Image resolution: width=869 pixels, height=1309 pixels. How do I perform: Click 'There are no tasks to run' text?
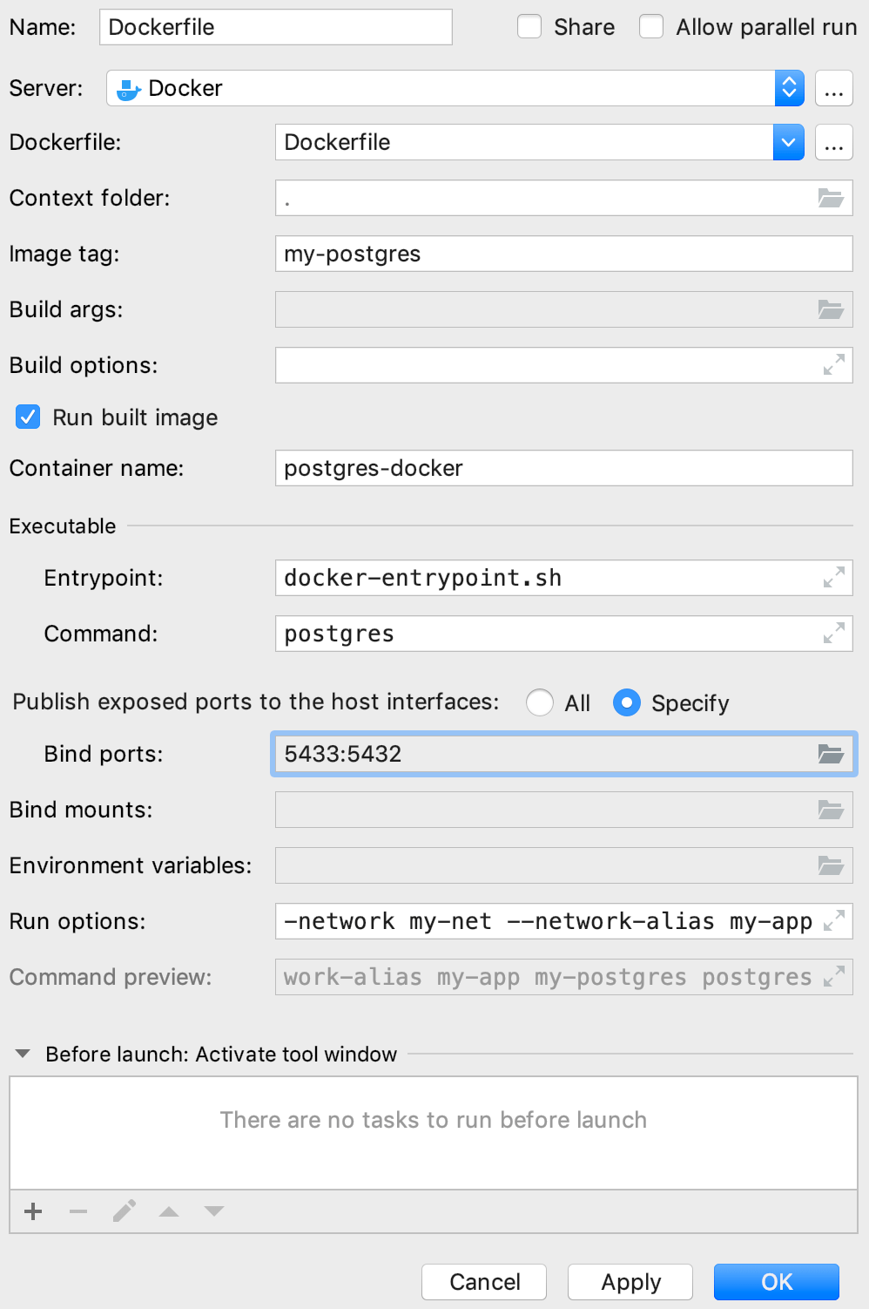434,1120
